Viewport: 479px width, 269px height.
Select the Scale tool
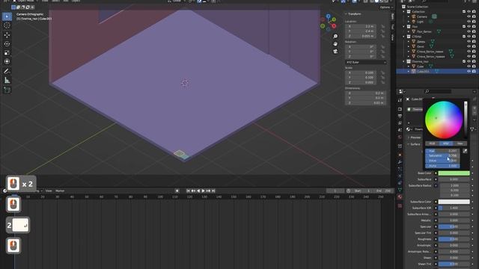pos(7,53)
